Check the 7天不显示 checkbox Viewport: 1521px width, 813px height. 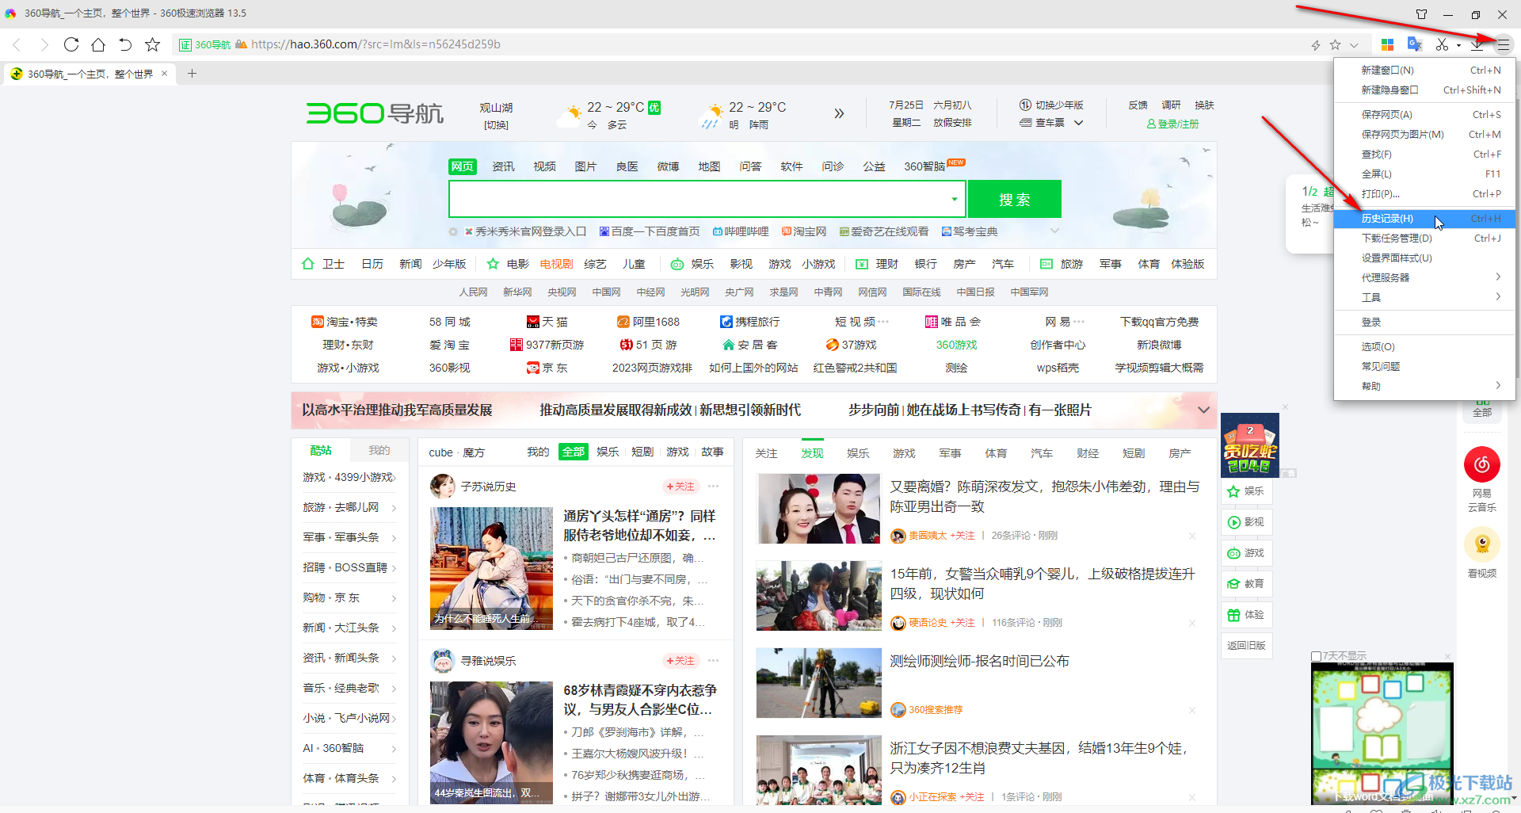(x=1316, y=656)
